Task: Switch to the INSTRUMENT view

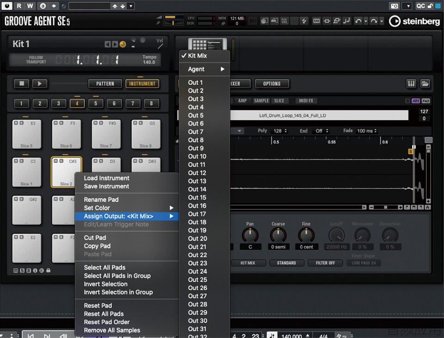Action: pyautogui.click(x=142, y=84)
